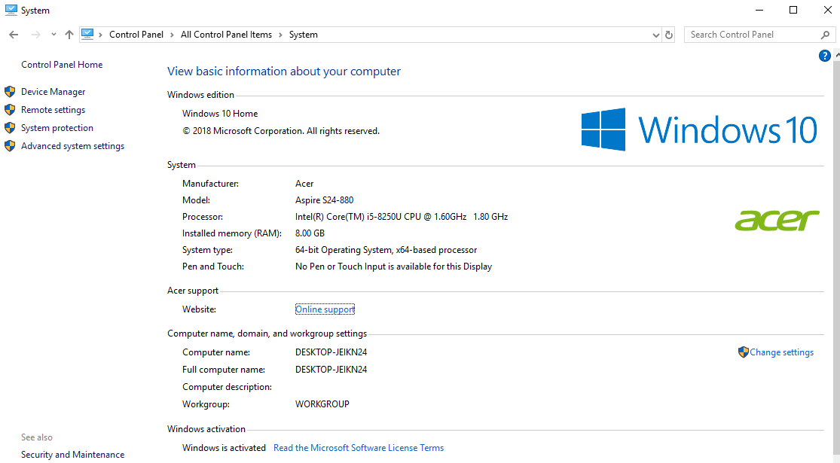Image resolution: width=840 pixels, height=463 pixels.
Task: Select the Control Panel breadcrumb
Action: (136, 35)
